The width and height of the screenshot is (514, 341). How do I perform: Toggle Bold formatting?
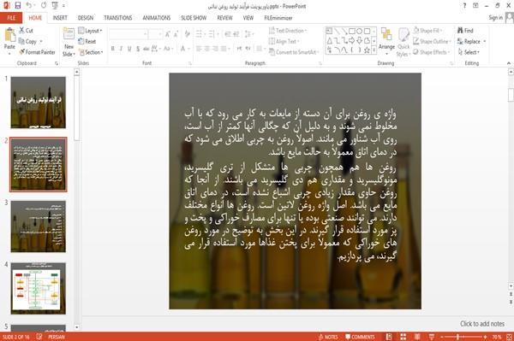113,49
